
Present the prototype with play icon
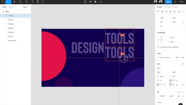[175, 2]
